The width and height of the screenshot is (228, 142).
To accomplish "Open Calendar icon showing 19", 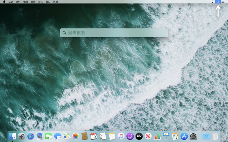I will point(94,136).
